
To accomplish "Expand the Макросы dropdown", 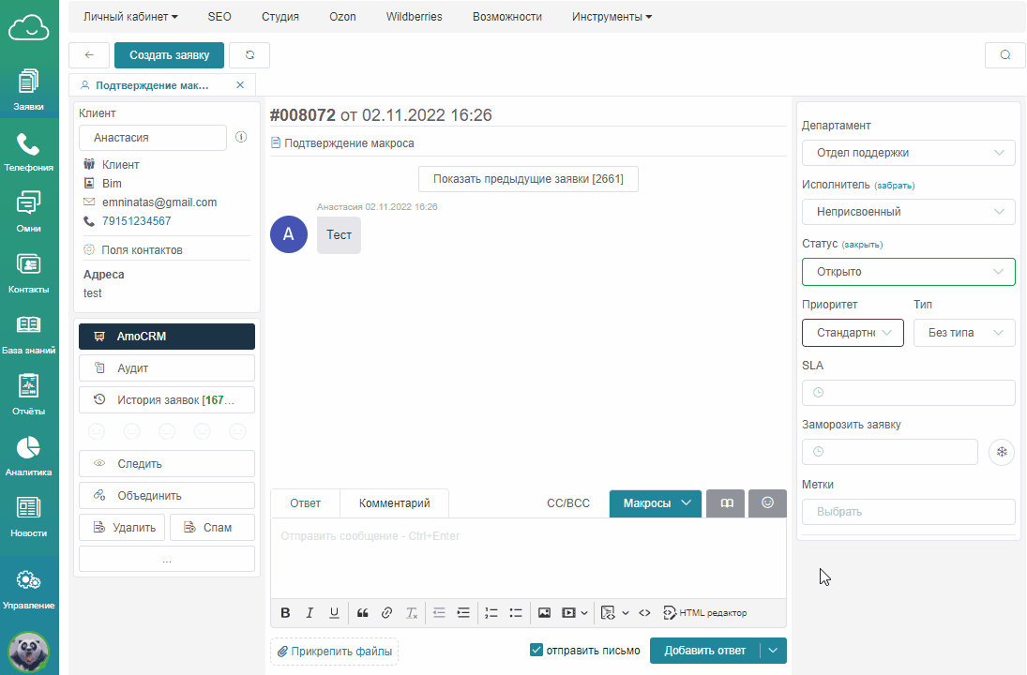I will tap(656, 502).
